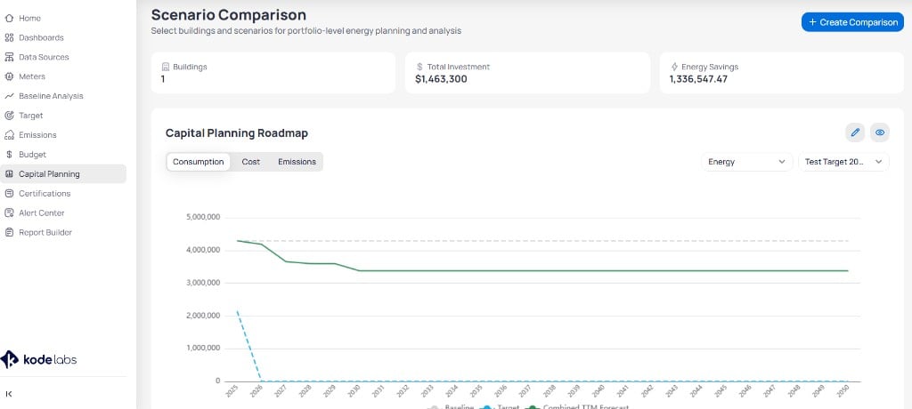Open the Energy dropdown
This screenshot has height=409, width=912.
click(747, 162)
